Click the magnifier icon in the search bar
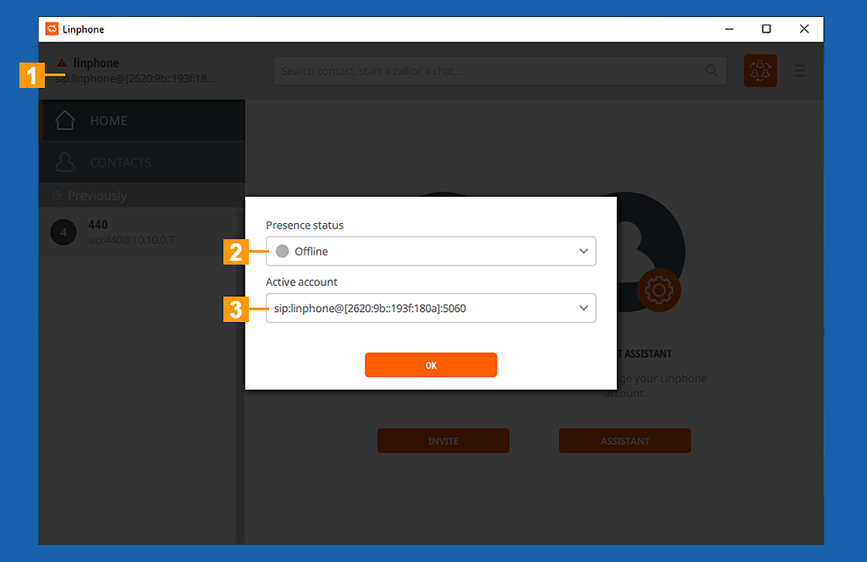Screen dimensions: 867x562 (x=711, y=71)
